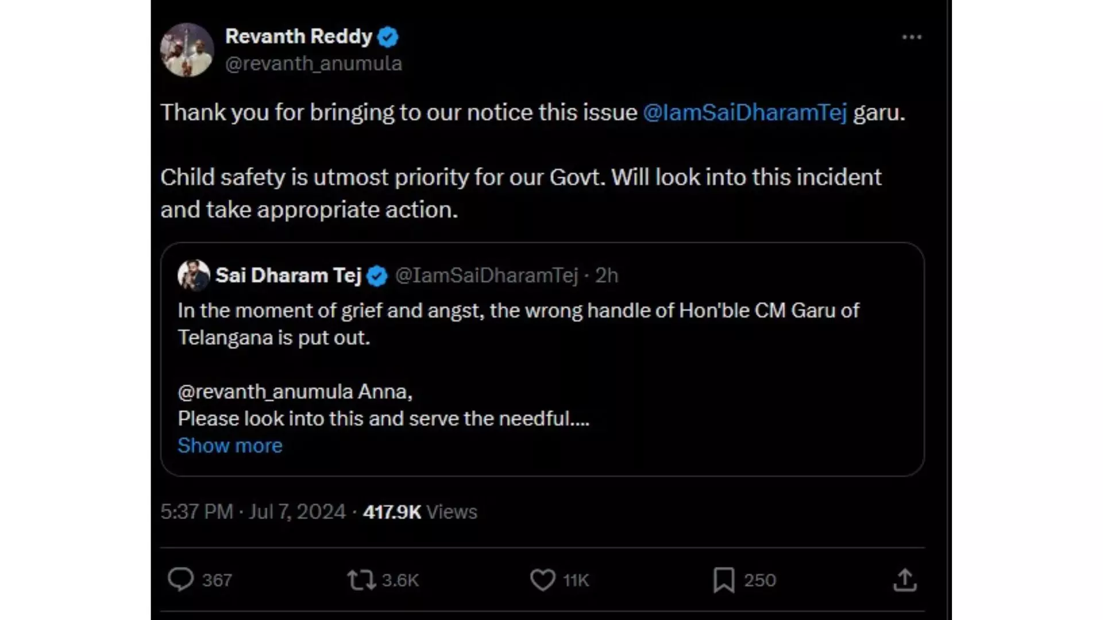Click the Jul 7, 2024 timestamp
Image resolution: width=1103 pixels, height=620 pixels.
pos(296,511)
